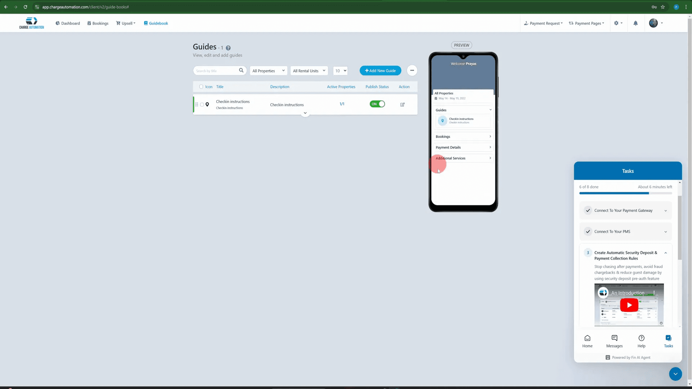Open the Payment Pages dropdown
Screen dimensions: 692x389
click(x=586, y=23)
